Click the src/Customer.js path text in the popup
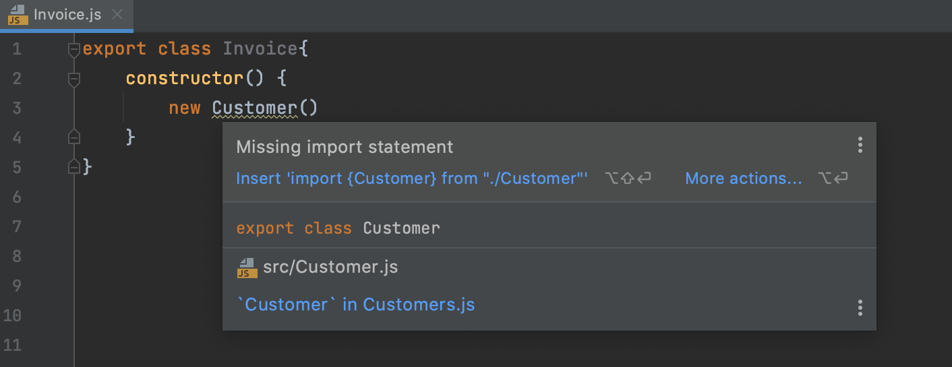Image resolution: width=952 pixels, height=367 pixels. coord(330,267)
